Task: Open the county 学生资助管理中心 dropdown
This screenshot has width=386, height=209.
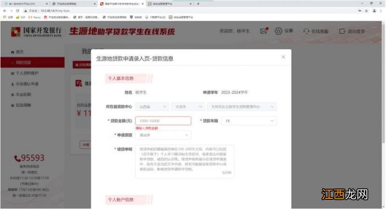Action: pyautogui.click(x=242, y=107)
